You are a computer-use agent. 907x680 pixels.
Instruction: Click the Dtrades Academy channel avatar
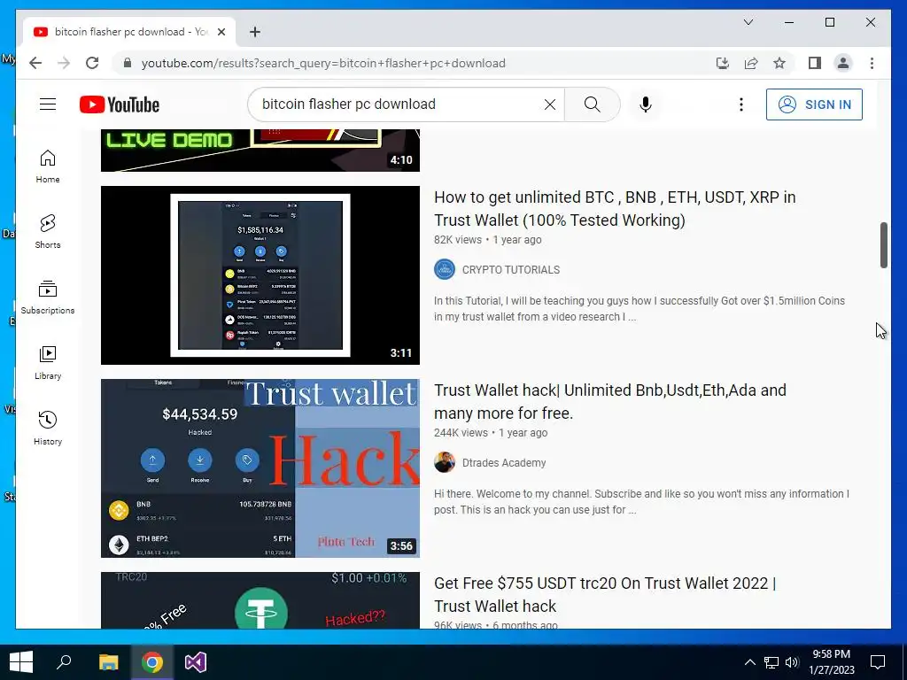pyautogui.click(x=445, y=462)
